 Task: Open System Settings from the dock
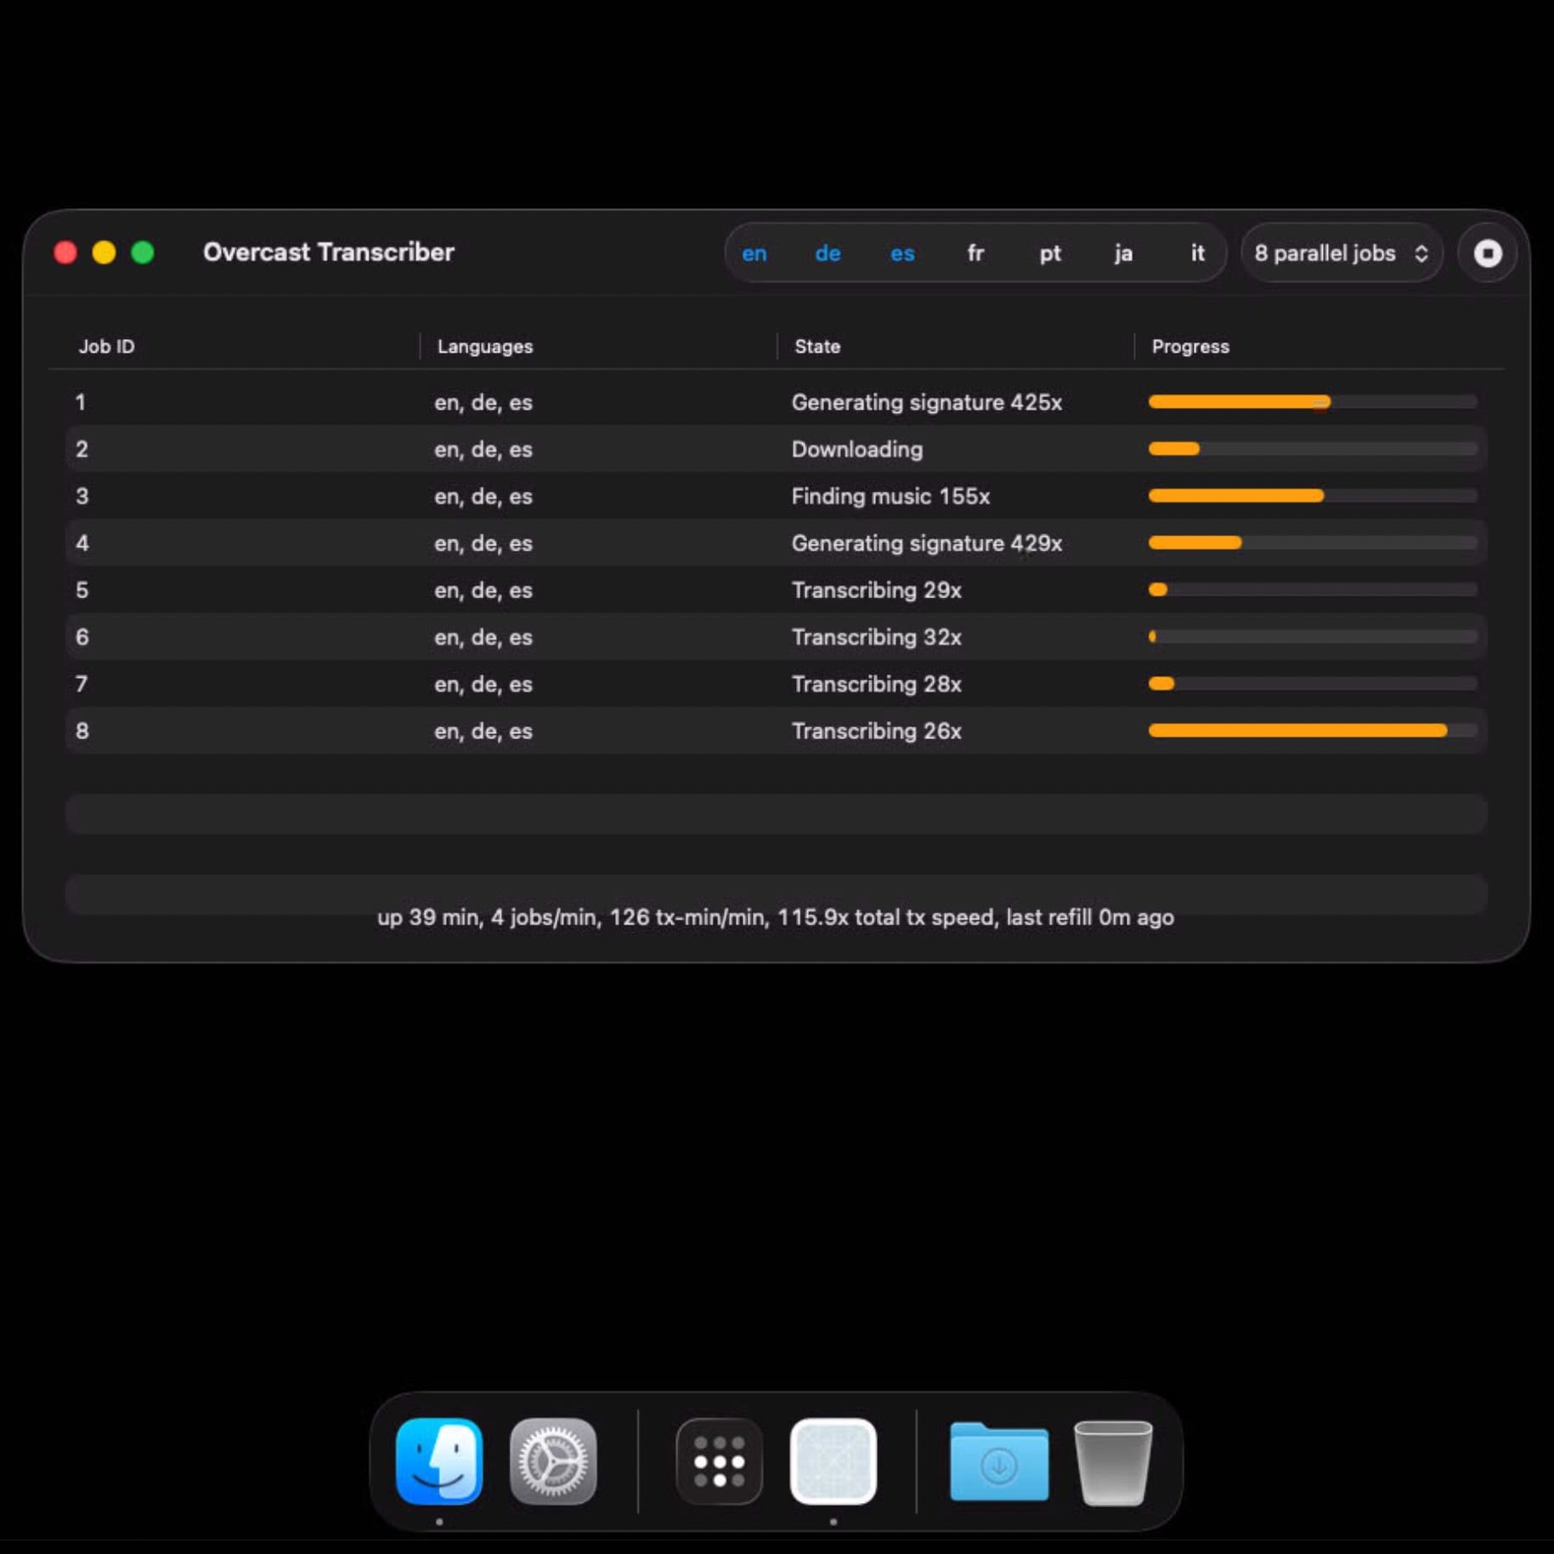553,1461
